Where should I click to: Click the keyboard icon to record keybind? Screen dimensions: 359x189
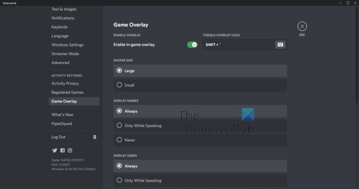point(280,45)
